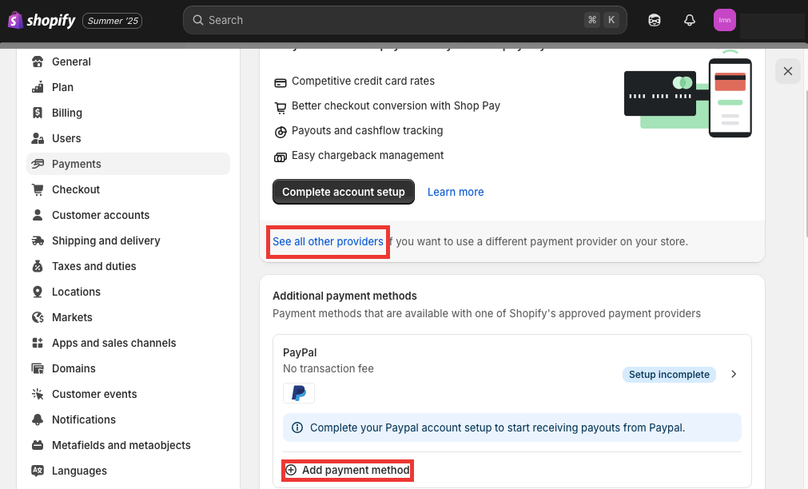Open Checkout settings
Image resolution: width=808 pixels, height=489 pixels.
point(129,189)
